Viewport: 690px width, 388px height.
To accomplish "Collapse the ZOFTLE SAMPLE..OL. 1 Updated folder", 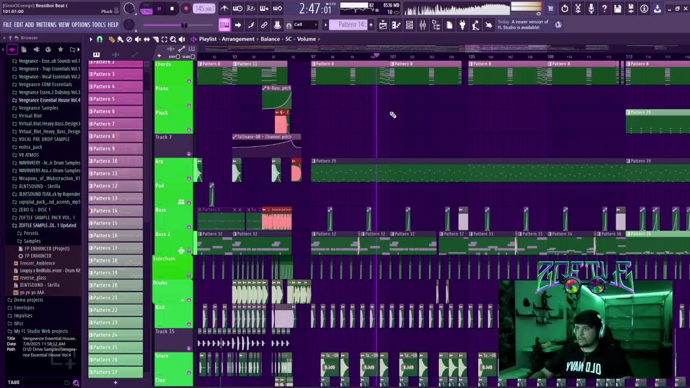I will pyautogui.click(x=47, y=225).
